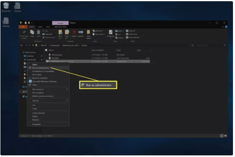Screen dimensions: 235x157
Task: Click the red X Delete icon in the ribbon
Action: pos(74,32)
